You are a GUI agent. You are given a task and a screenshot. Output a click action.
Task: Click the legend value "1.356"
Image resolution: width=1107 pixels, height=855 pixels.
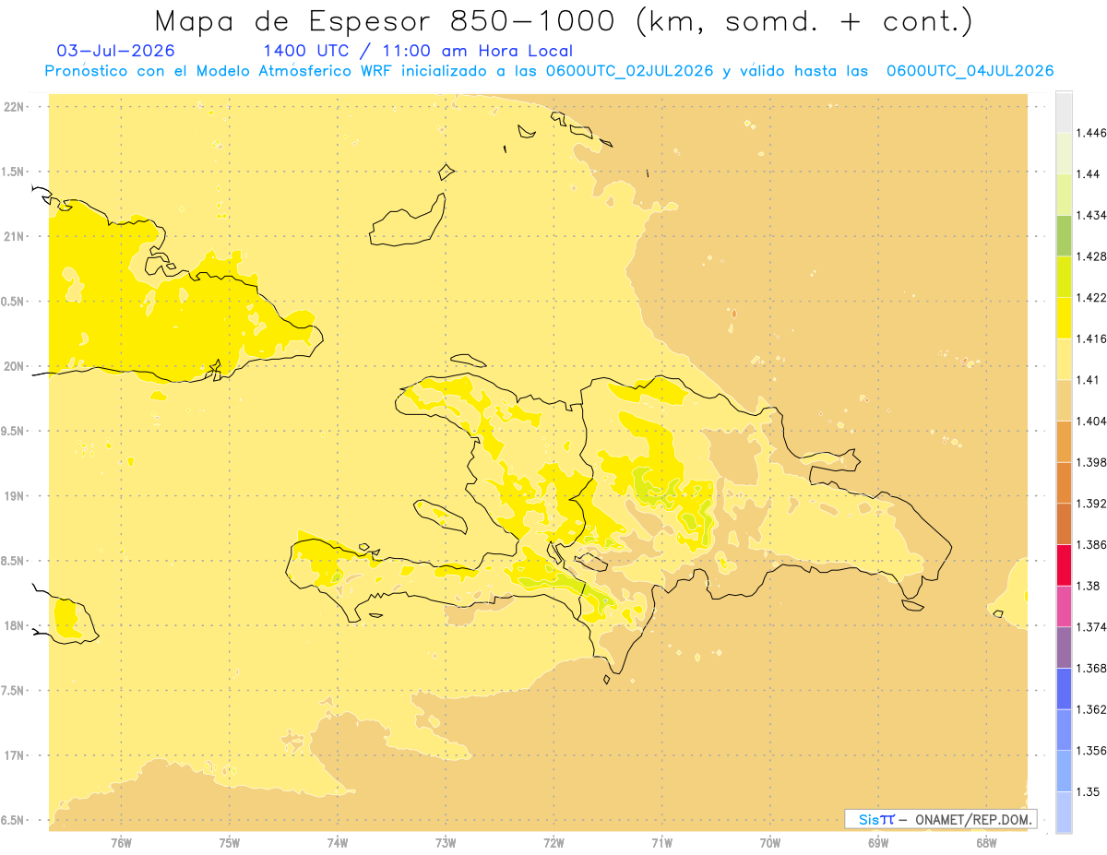point(1091,751)
